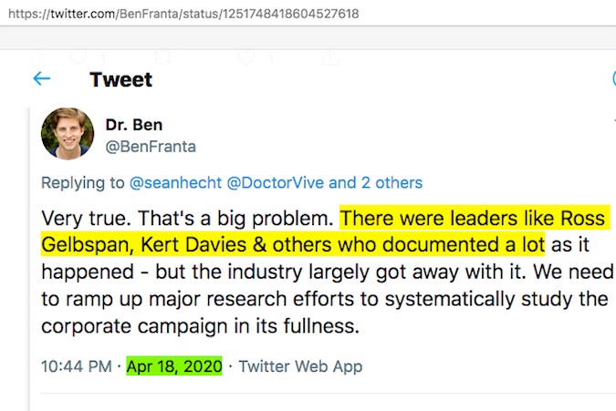The image size is (616, 411).
Task: Select the highlighted Apr 18, 2020 date
Action: coord(174,366)
